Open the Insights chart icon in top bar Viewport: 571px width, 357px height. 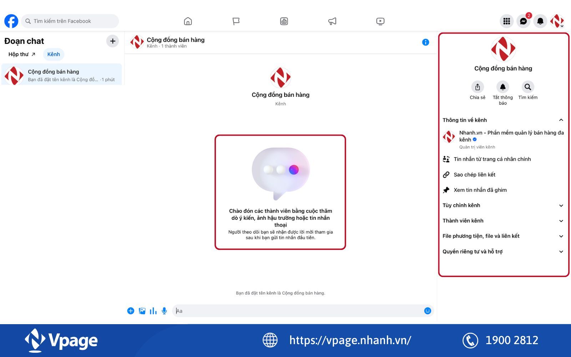[x=284, y=21]
